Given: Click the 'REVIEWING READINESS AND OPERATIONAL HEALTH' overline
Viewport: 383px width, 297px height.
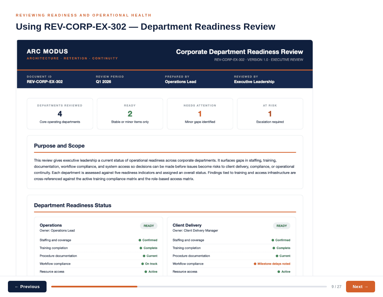Looking at the screenshot, I should [84, 15].
